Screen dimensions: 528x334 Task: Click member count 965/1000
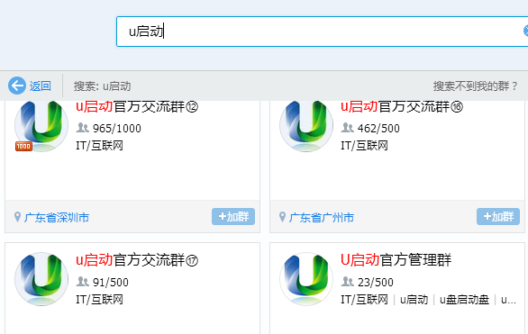click(117, 129)
